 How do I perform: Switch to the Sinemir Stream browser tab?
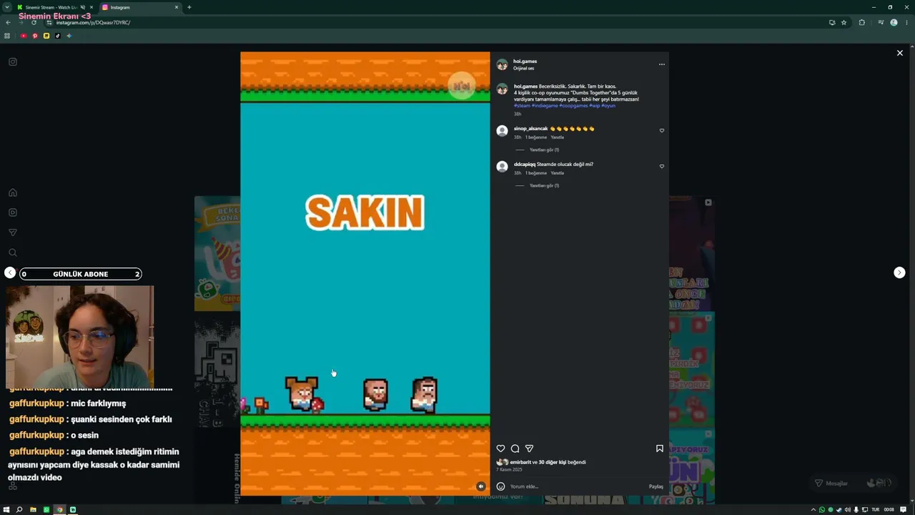[51, 7]
